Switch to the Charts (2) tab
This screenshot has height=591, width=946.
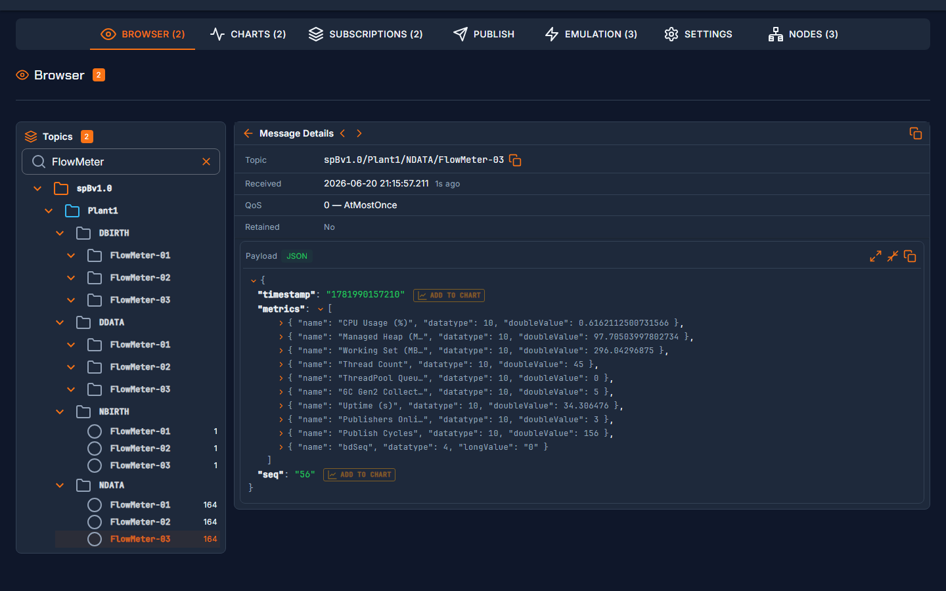(x=248, y=34)
